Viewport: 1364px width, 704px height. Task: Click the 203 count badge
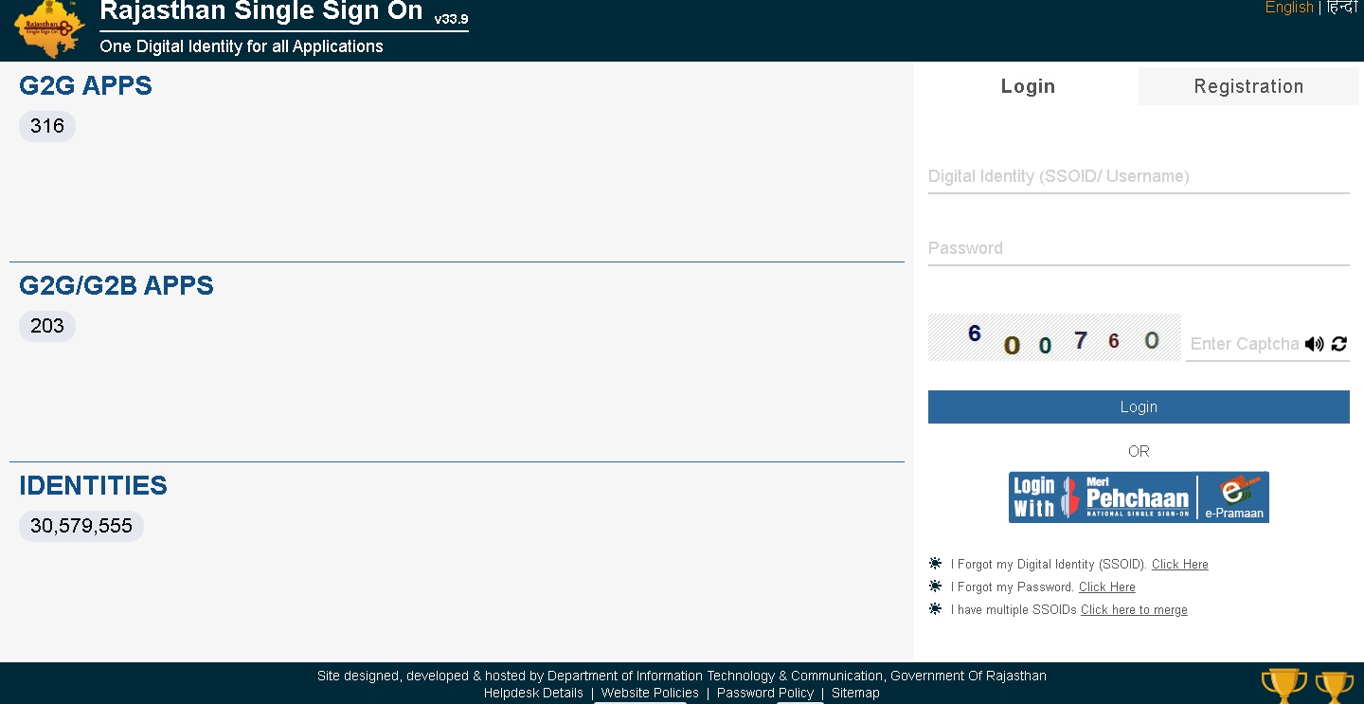(x=47, y=326)
